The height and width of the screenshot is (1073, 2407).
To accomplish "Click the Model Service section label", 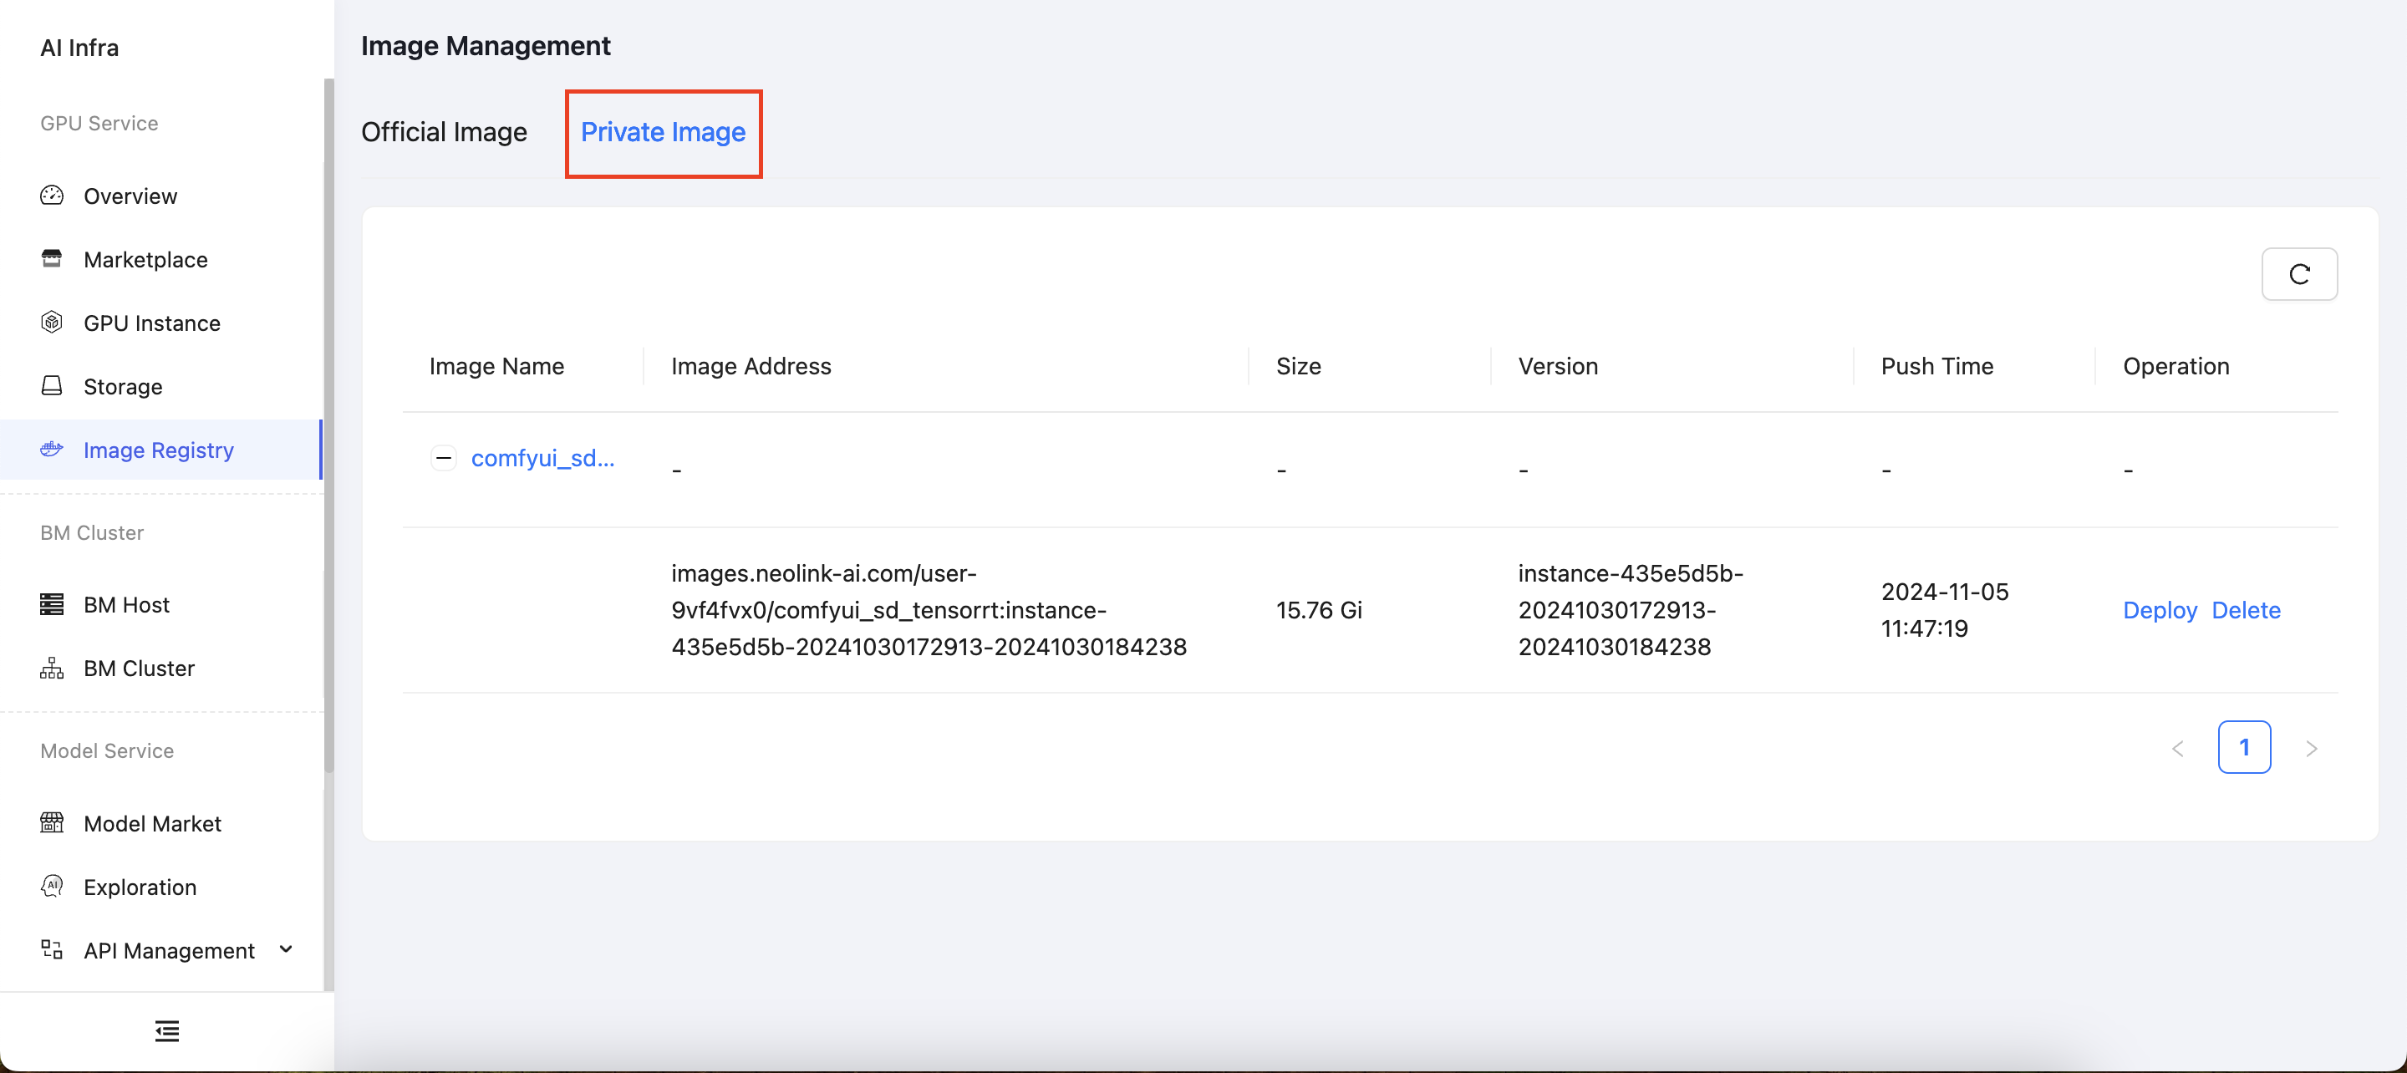I will (x=106, y=750).
